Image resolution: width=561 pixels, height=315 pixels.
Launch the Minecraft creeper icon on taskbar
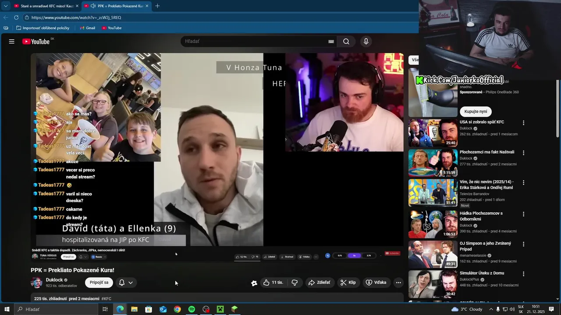click(x=220, y=309)
